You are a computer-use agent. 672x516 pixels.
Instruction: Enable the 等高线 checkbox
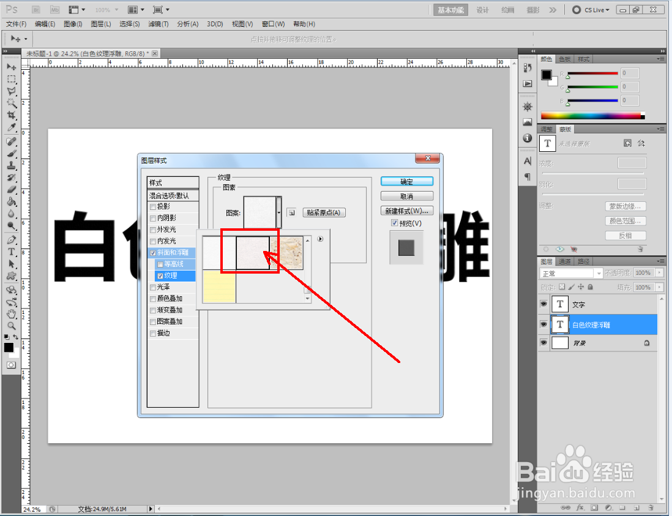coord(160,265)
